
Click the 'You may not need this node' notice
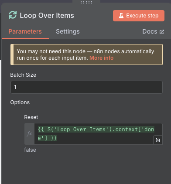coord(86,55)
